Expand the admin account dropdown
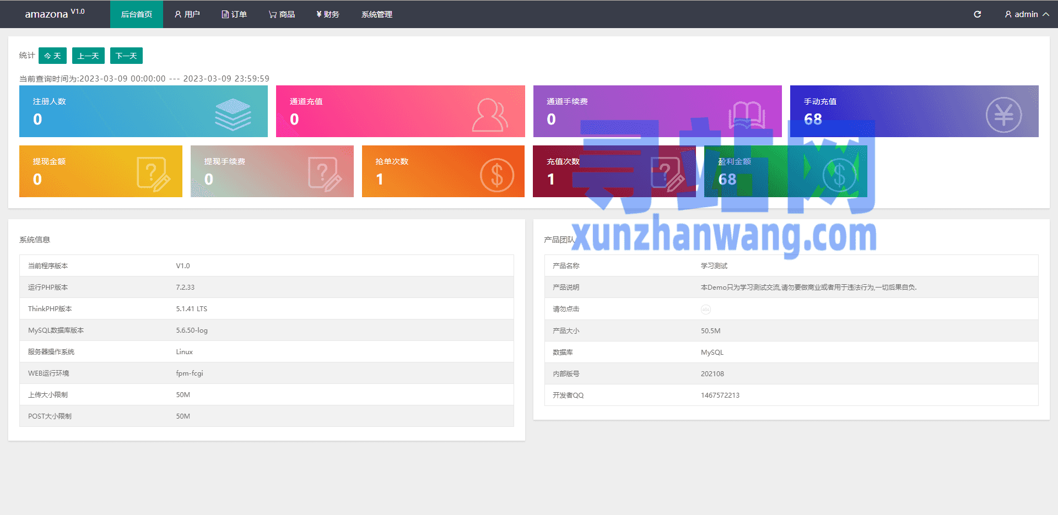Image resolution: width=1058 pixels, height=515 pixels. (x=1026, y=14)
